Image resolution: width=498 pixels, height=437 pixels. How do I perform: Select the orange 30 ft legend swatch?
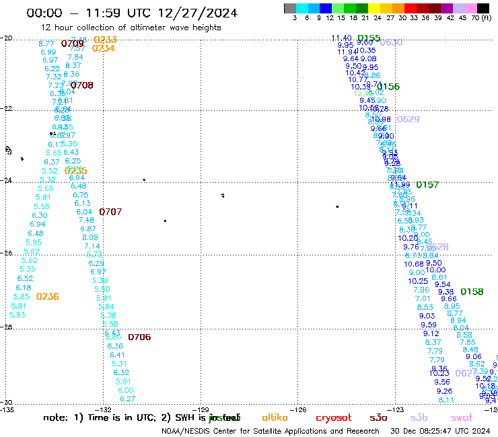(398, 8)
